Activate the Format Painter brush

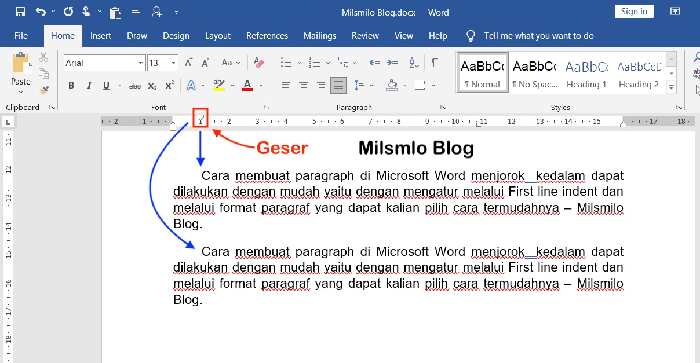tap(43, 90)
